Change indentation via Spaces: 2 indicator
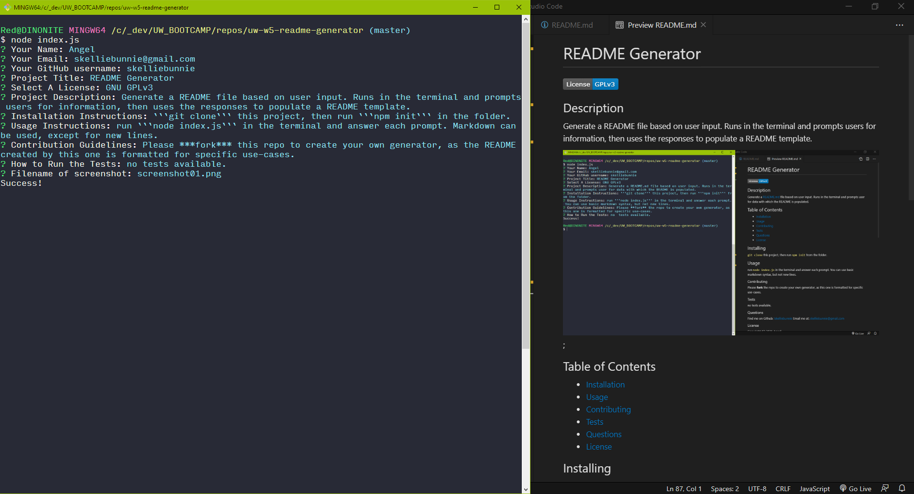This screenshot has height=494, width=914. point(725,488)
